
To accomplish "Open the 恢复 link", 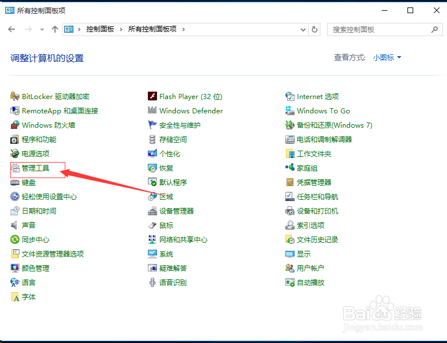I will [166, 168].
